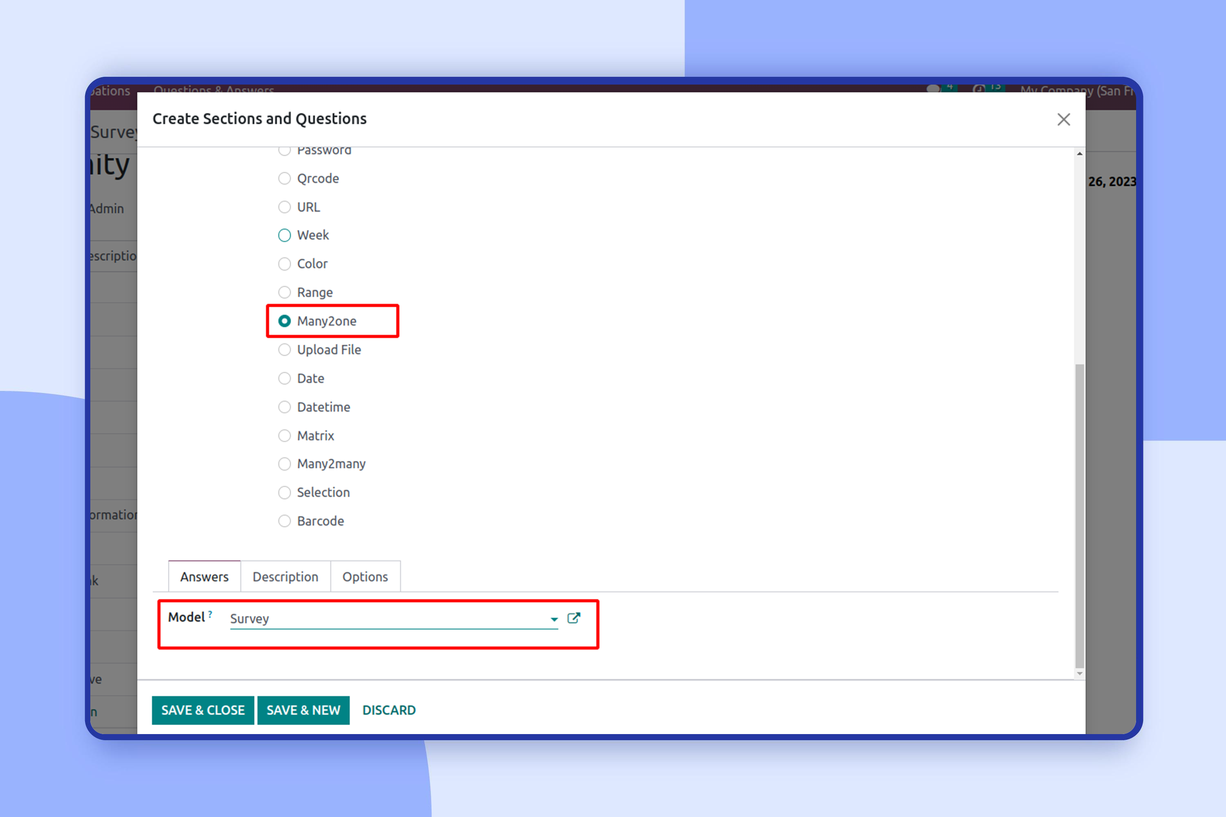1226x817 pixels.
Task: Select the Matrix radio option
Action: coord(284,435)
